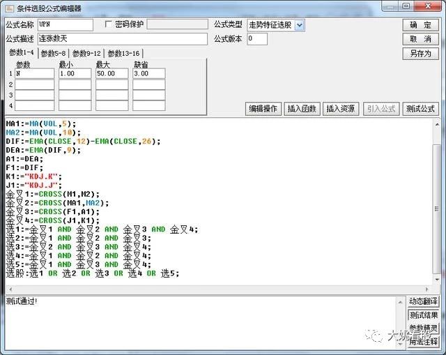Click parameter 1 最小 field 1.00
Screen dimensions: 446x355
point(75,73)
